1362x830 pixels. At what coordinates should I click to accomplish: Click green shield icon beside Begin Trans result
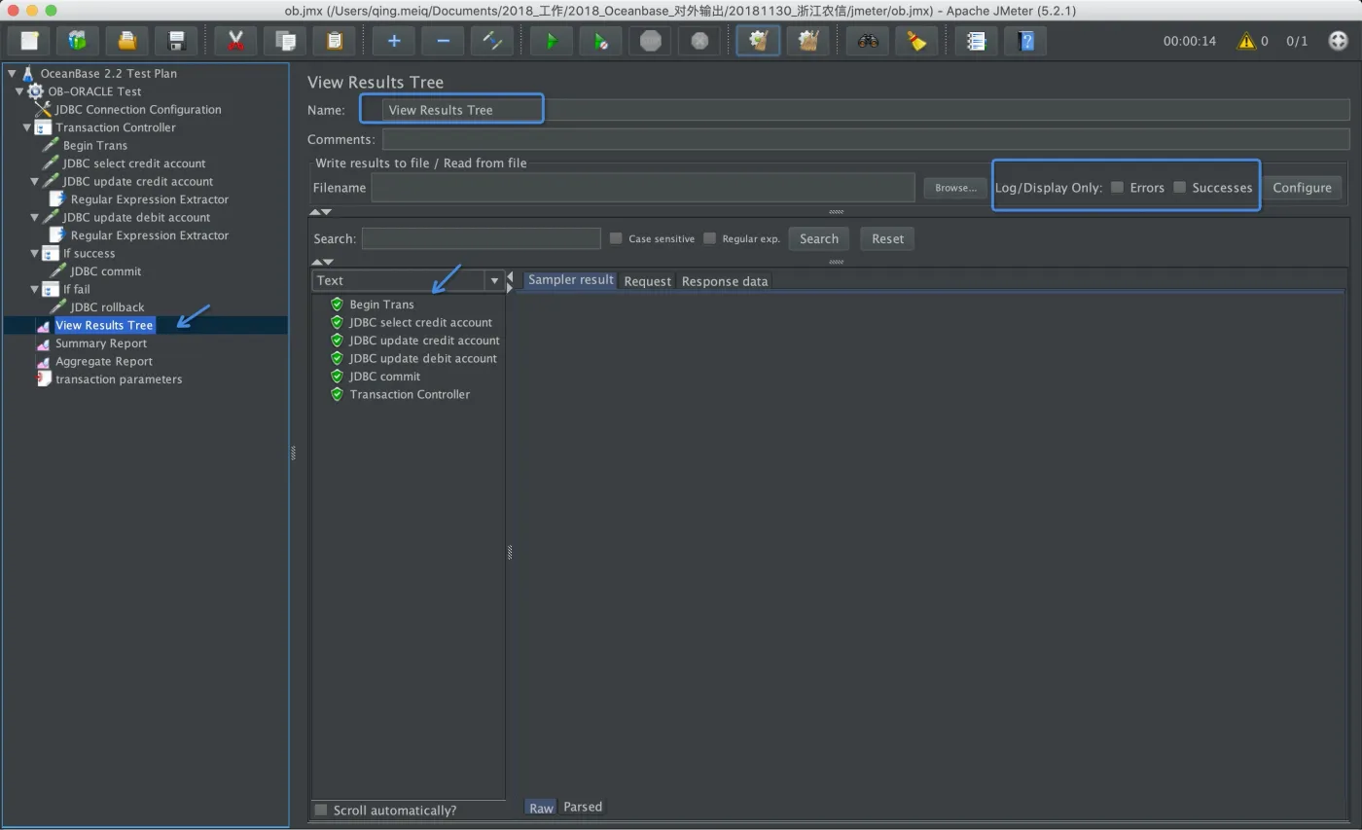(337, 305)
